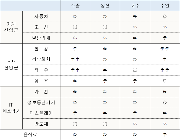The height and width of the screenshot is (140, 180).
Task: Click the 음식료 row label
Action: pyautogui.click(x=30, y=135)
